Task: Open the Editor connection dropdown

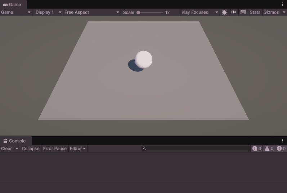Action: 78,149
